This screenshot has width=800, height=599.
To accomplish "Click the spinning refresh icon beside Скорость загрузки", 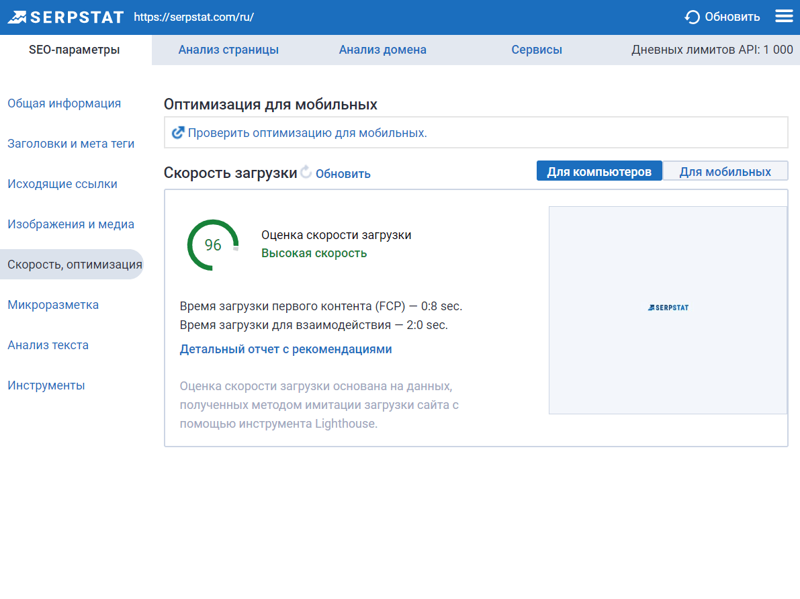I will [x=306, y=173].
